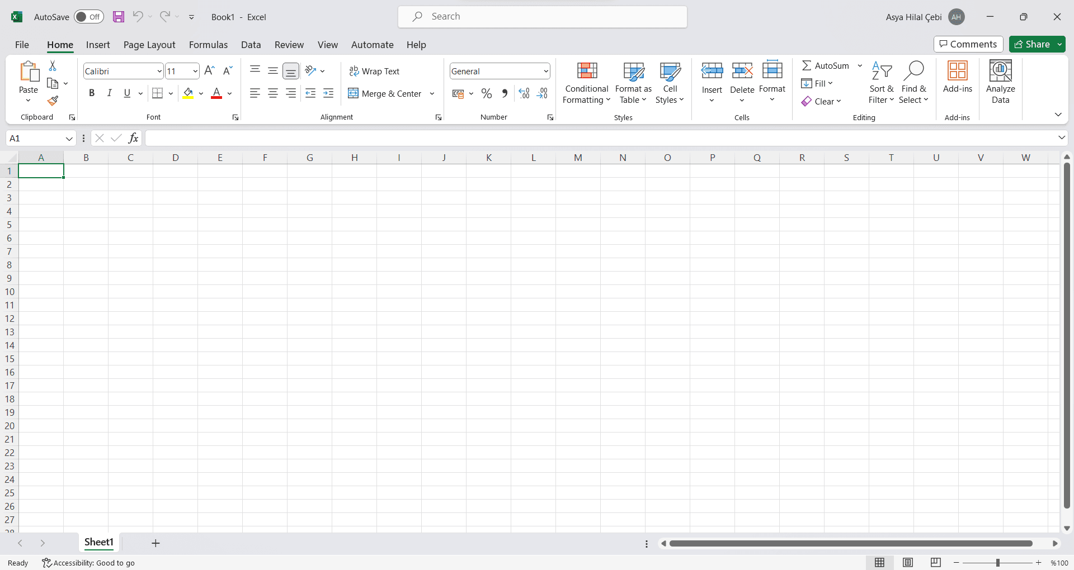Viewport: 1074px width, 570px height.
Task: Switch to Page Break Preview view
Action: click(x=936, y=563)
